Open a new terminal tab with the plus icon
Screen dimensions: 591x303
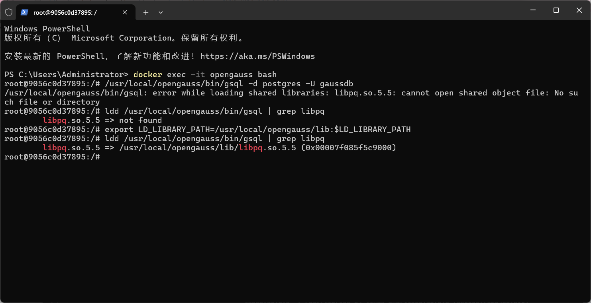(145, 12)
